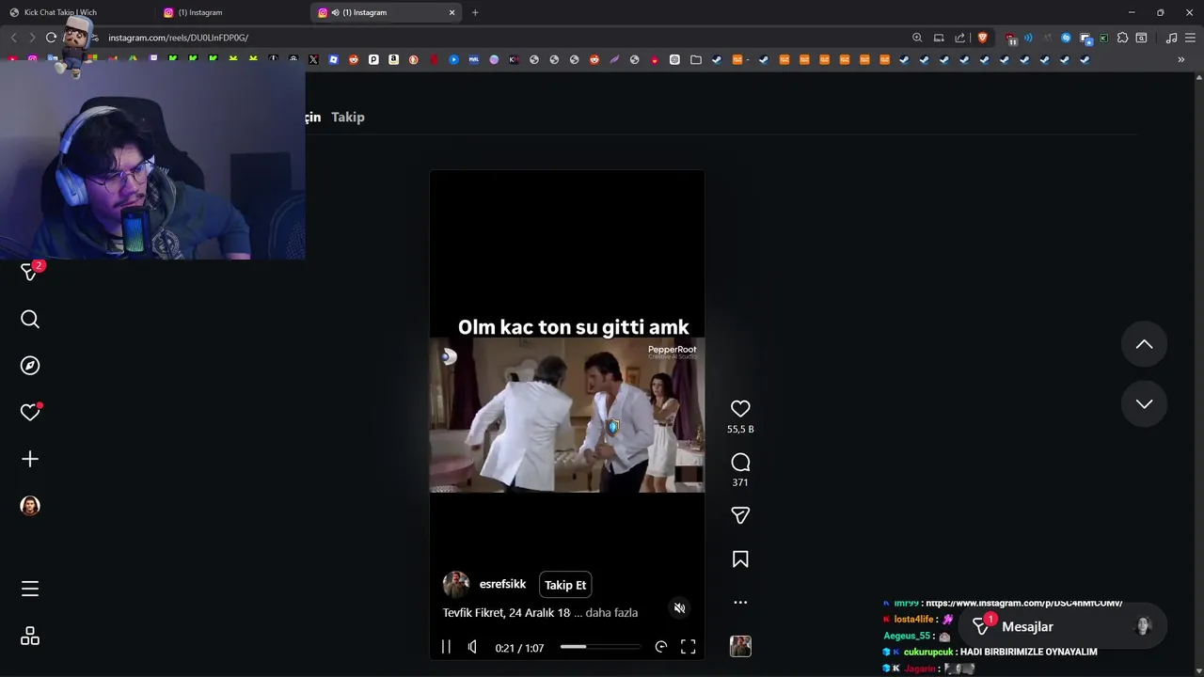Go to the previous reel with up chevron
Screen dimensions: 1204x677
tap(1144, 345)
